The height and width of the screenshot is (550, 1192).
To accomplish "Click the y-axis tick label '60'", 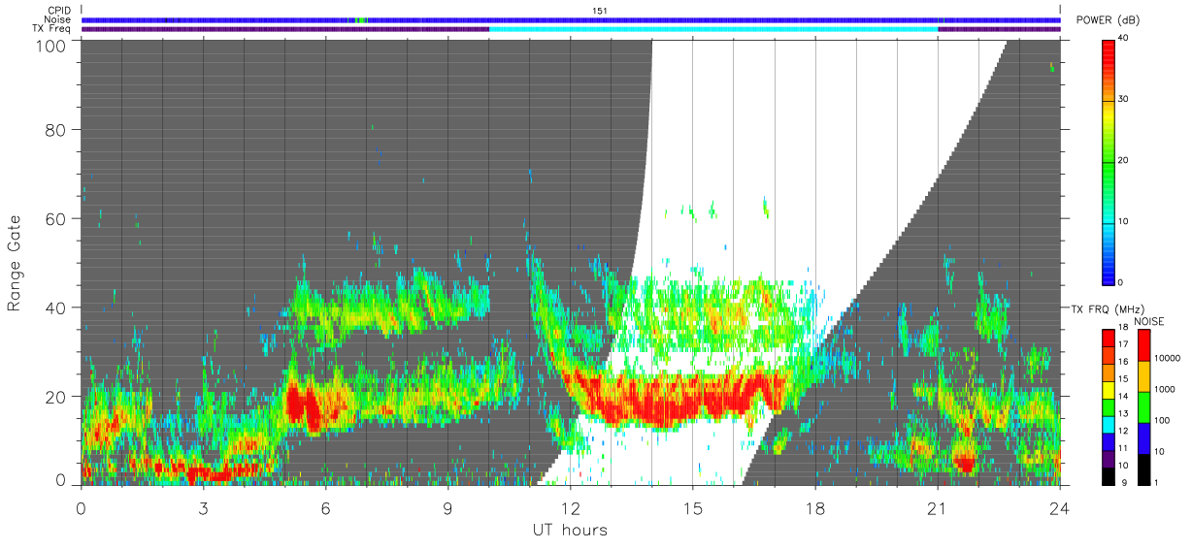I will 56,219.
